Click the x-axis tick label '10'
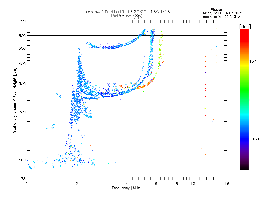 193,184
